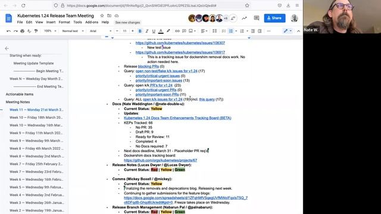Open numbered list options arrow
This screenshot has width=381, height=214.
(x=248, y=31)
